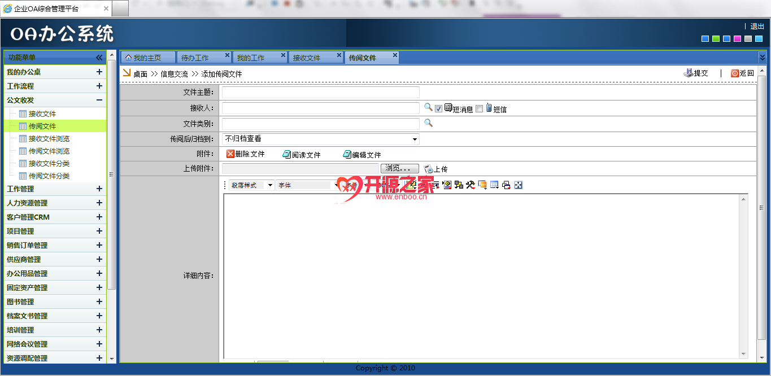Image resolution: width=771 pixels, height=376 pixels.
Task: Click the list icon next to 传阅文件分类
Action: pyautogui.click(x=23, y=176)
